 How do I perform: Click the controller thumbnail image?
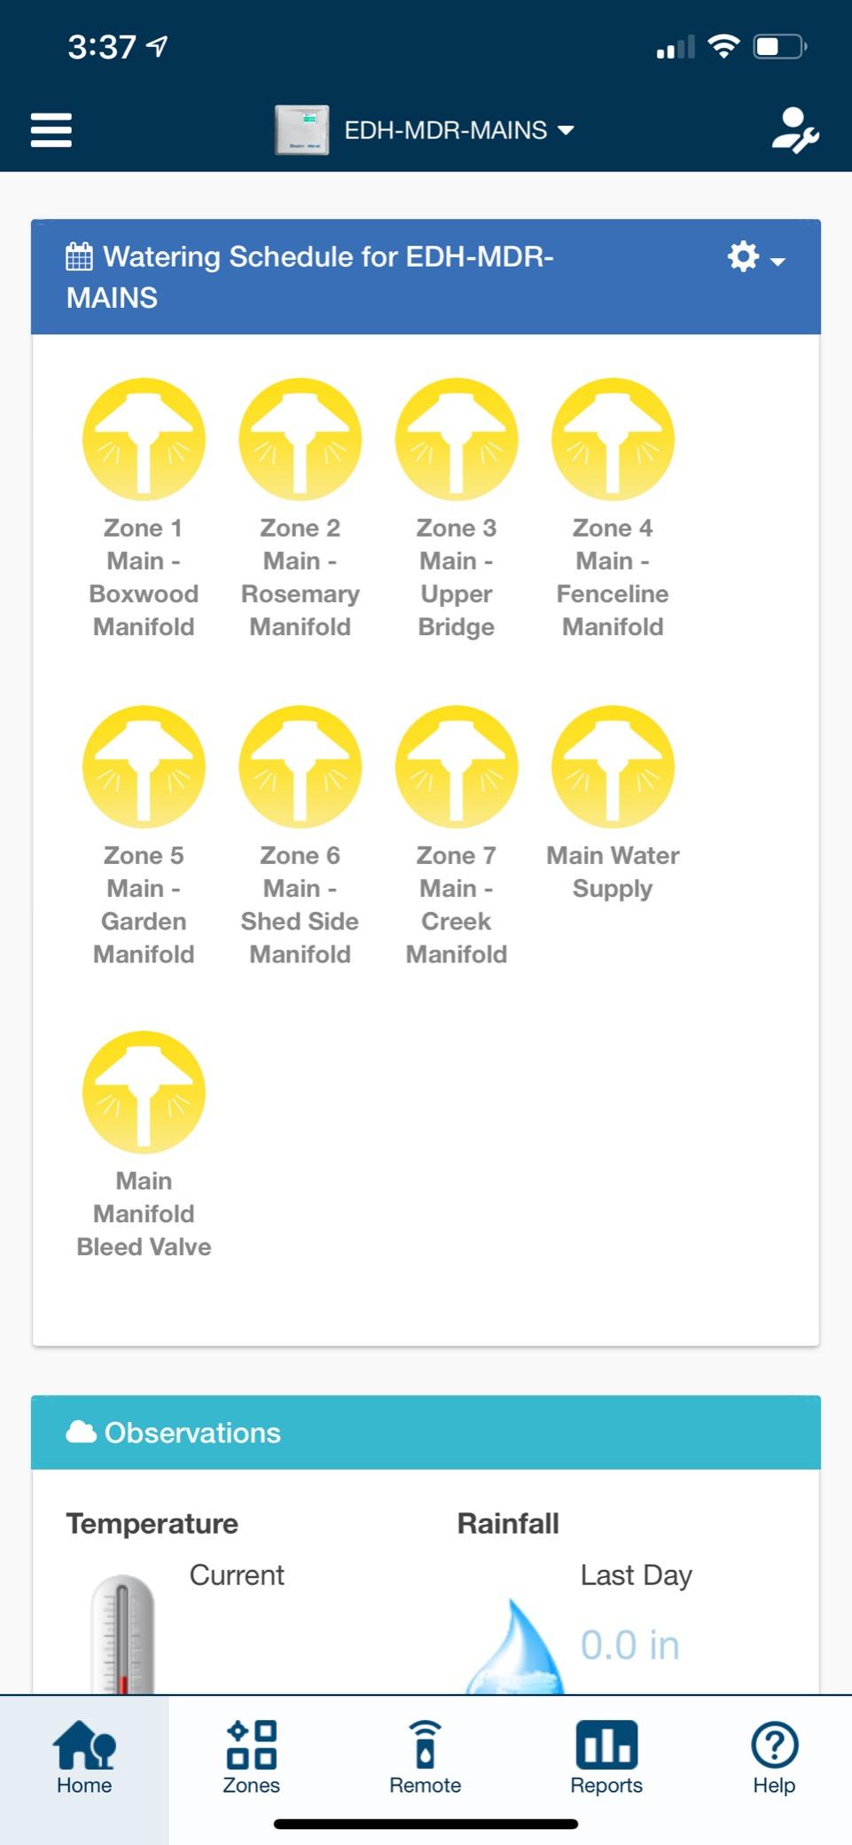click(x=301, y=130)
